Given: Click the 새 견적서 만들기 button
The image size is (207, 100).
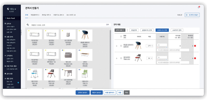Looking at the screenshot, I should [x=192, y=15].
